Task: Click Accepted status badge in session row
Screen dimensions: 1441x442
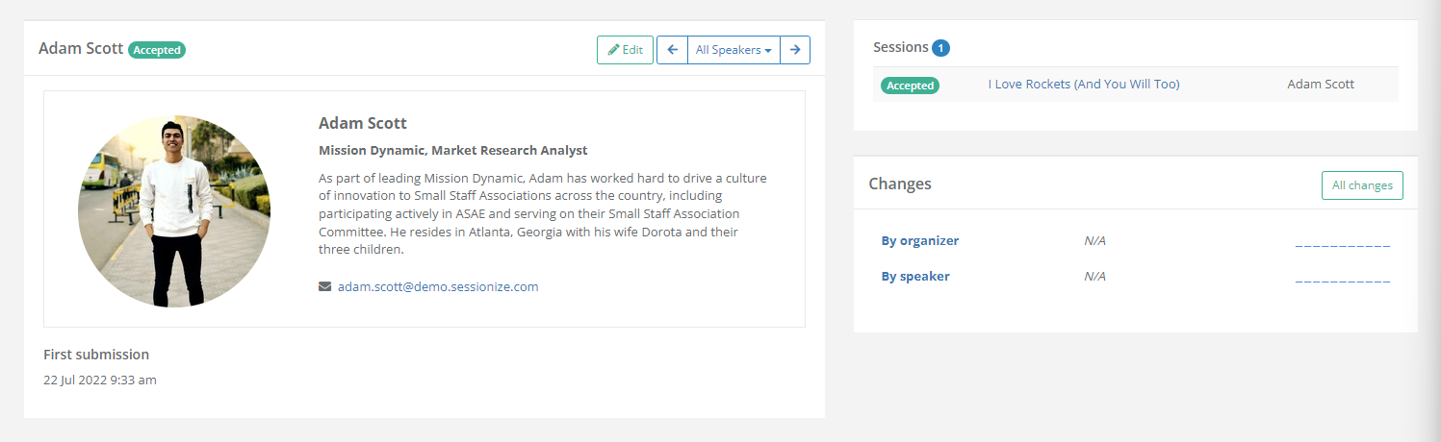Action: click(910, 86)
